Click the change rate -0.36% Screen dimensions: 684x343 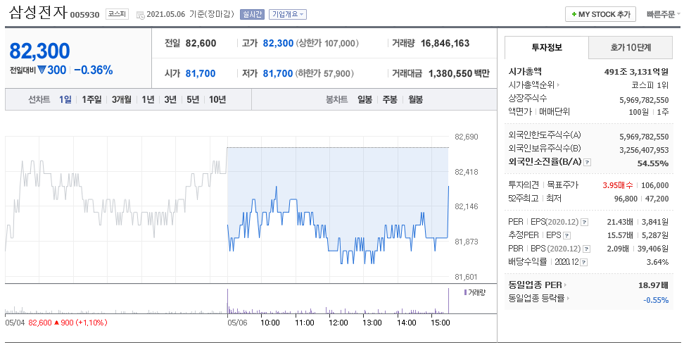click(x=94, y=70)
